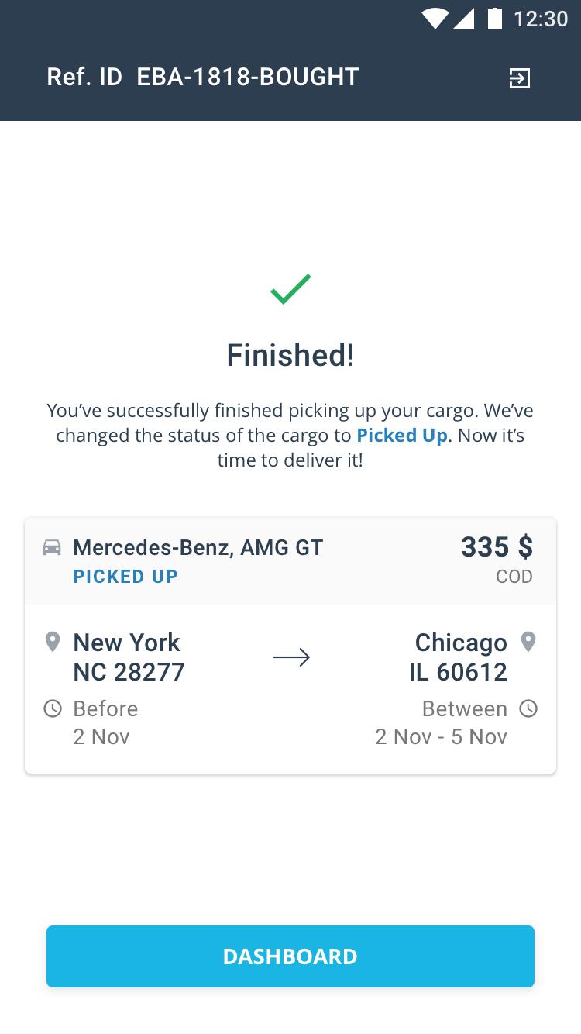Tap the battery status icon

494,19
